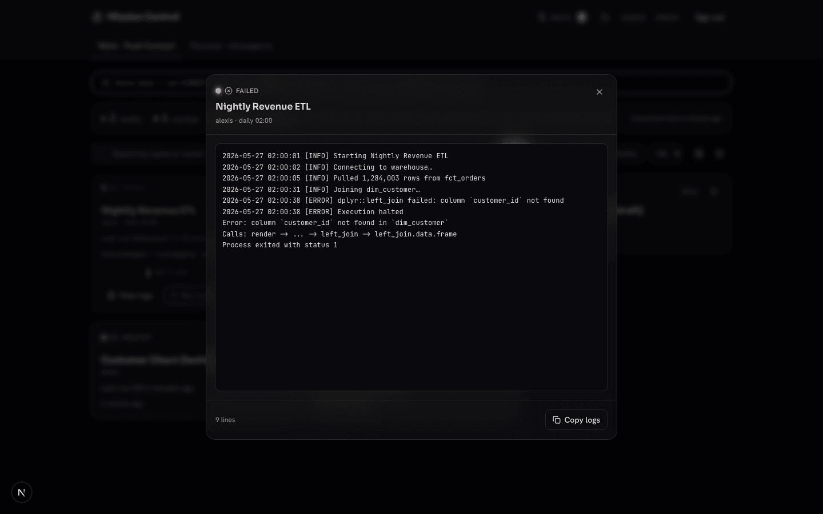This screenshot has height=514, width=823.
Task: Close the Nightly Revenue ETL log dialog
Action: click(x=599, y=92)
